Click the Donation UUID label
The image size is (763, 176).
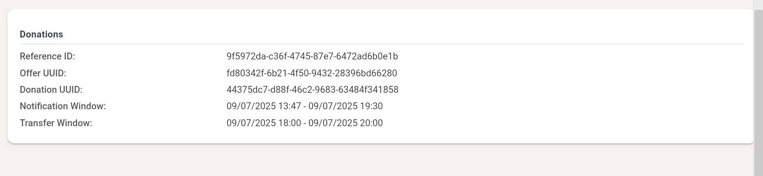(x=51, y=90)
